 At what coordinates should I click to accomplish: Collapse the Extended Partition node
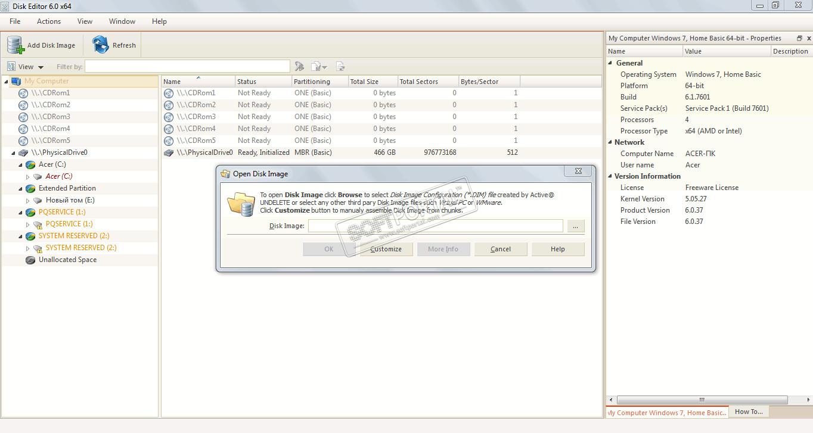coord(21,188)
